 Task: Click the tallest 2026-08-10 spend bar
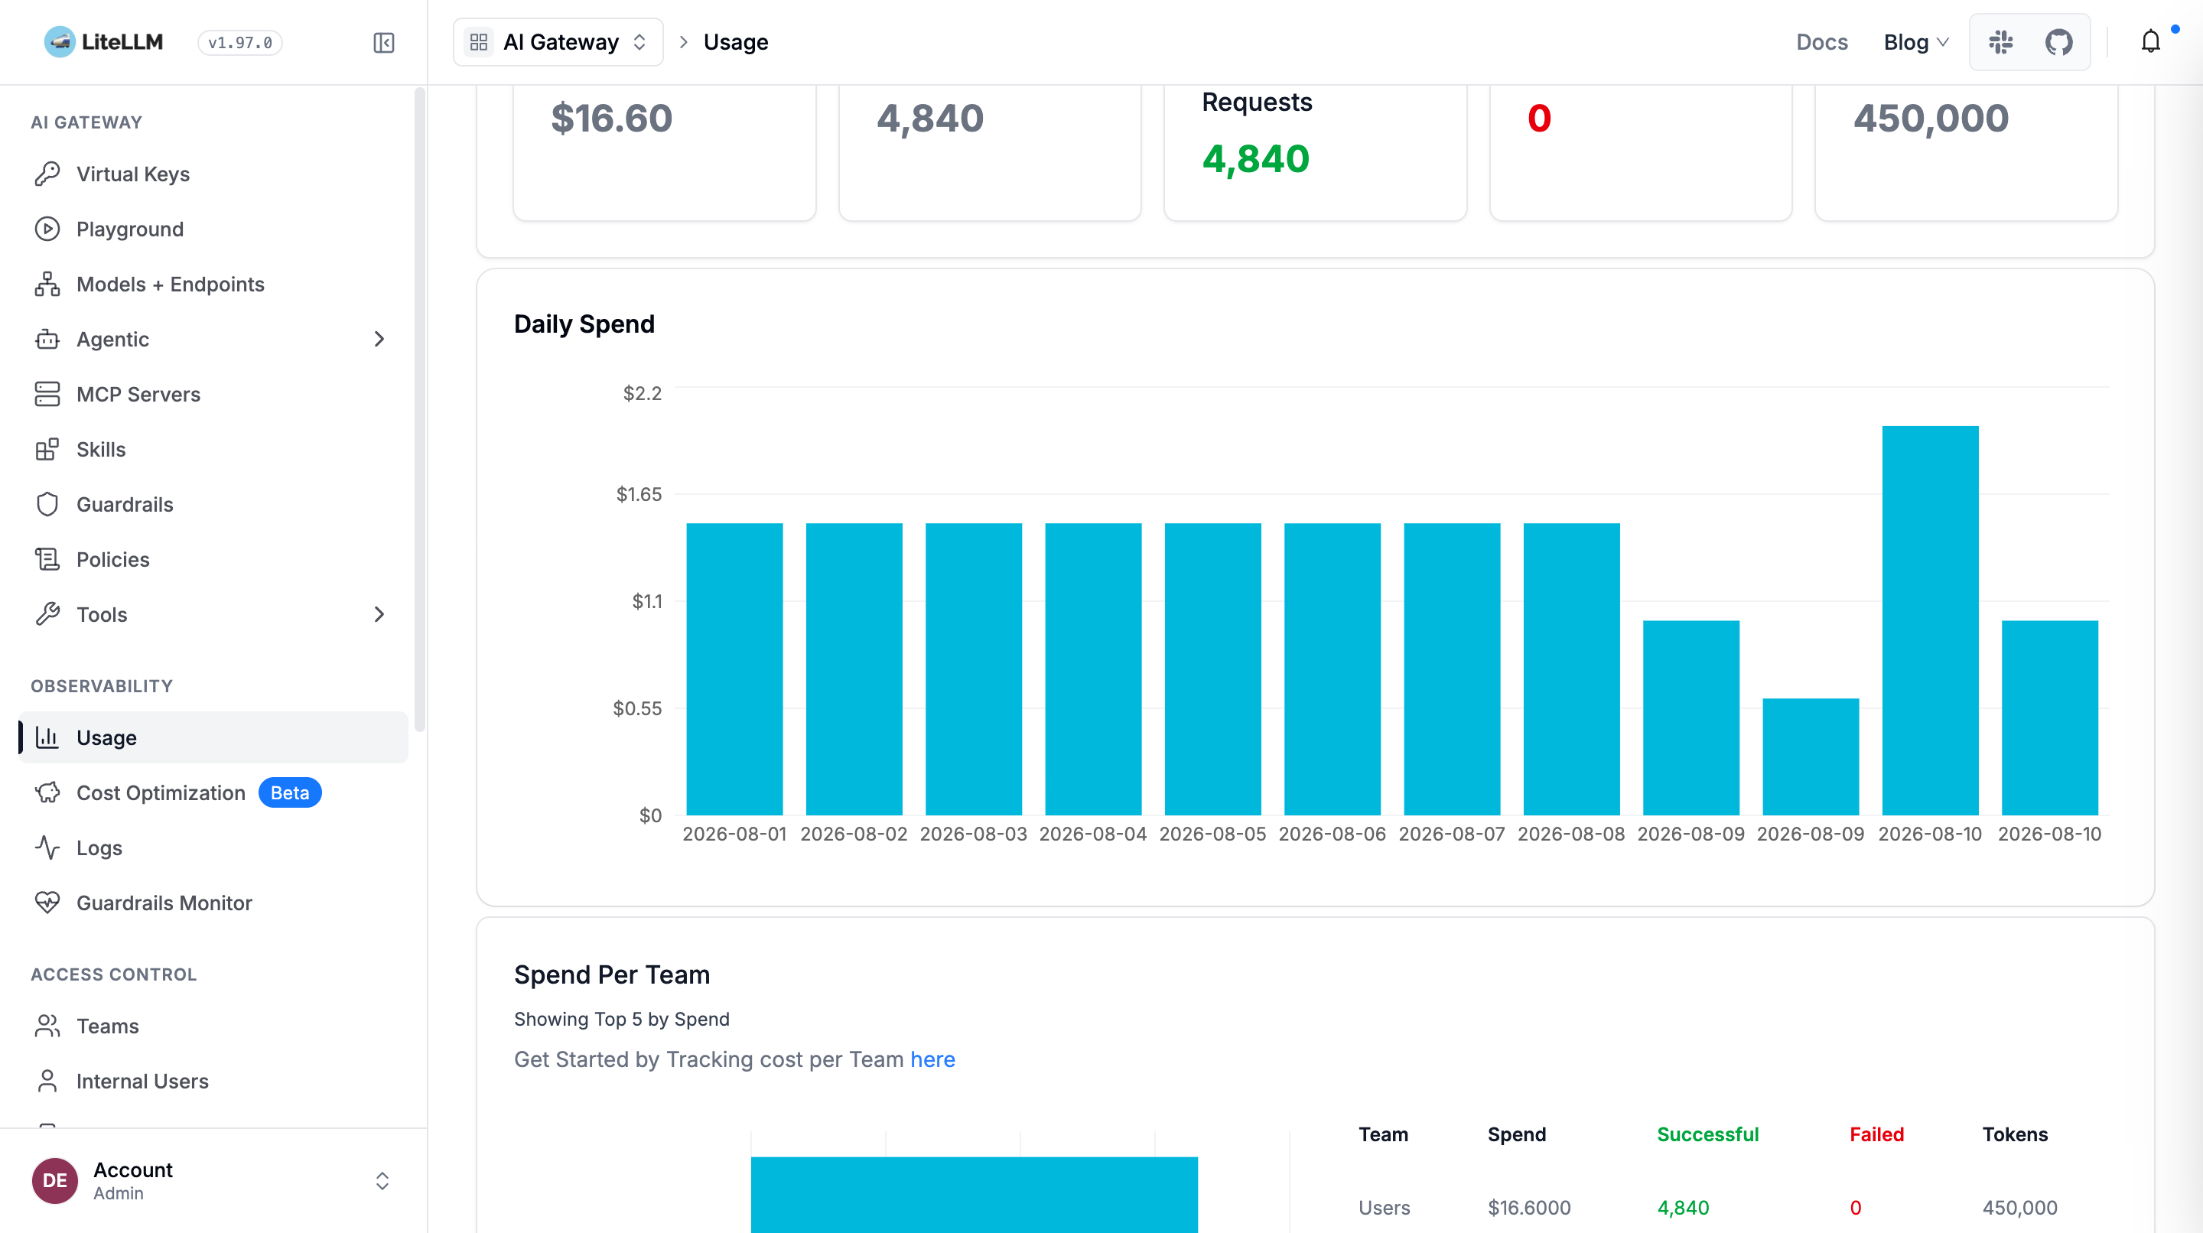(1930, 620)
